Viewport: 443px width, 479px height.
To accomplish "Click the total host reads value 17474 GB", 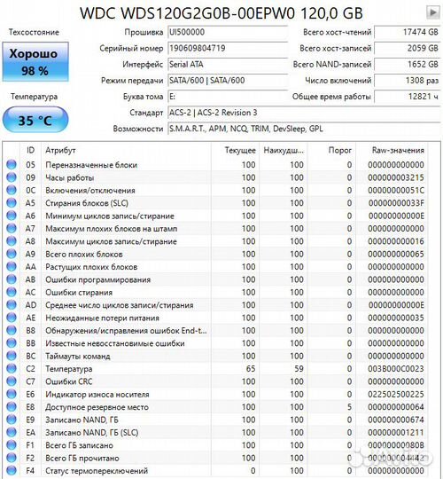I will point(408,33).
